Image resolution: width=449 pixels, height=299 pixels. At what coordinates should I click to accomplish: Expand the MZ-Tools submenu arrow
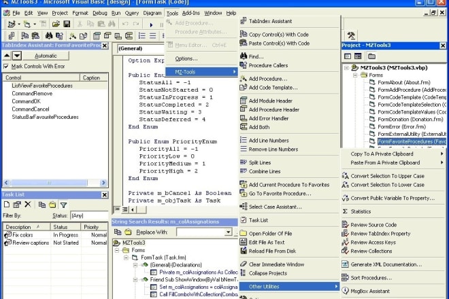pyautogui.click(x=235, y=72)
